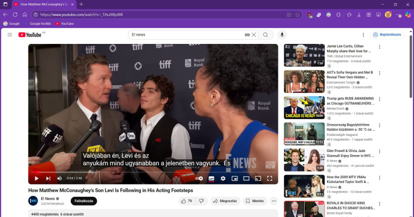
Task: Open options menu for Jamie Lee Curtis video
Action: (x=379, y=47)
